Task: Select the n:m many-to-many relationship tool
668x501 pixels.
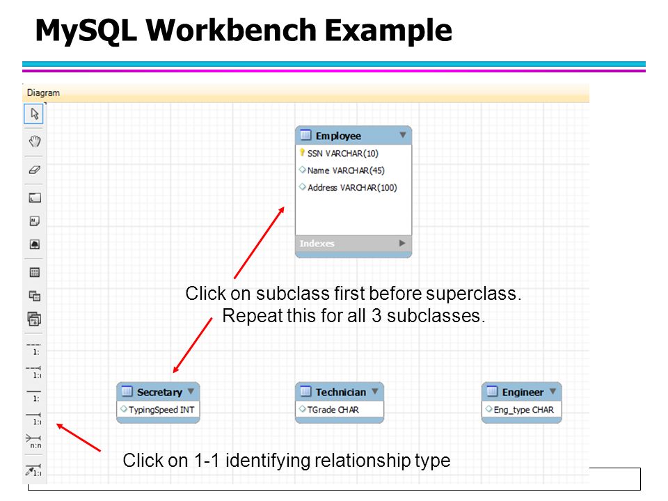Action: pyautogui.click(x=35, y=441)
